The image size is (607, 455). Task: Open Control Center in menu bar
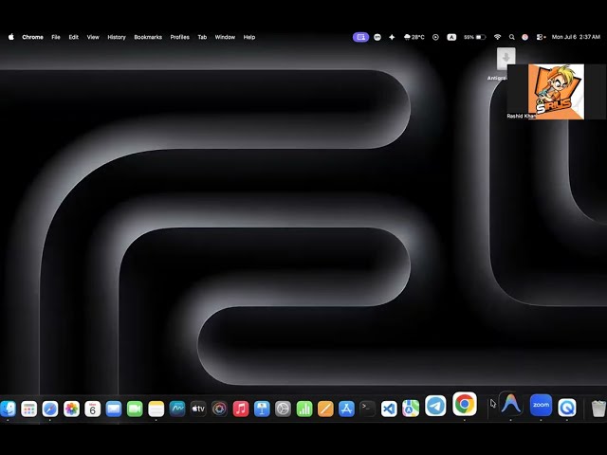pos(541,37)
